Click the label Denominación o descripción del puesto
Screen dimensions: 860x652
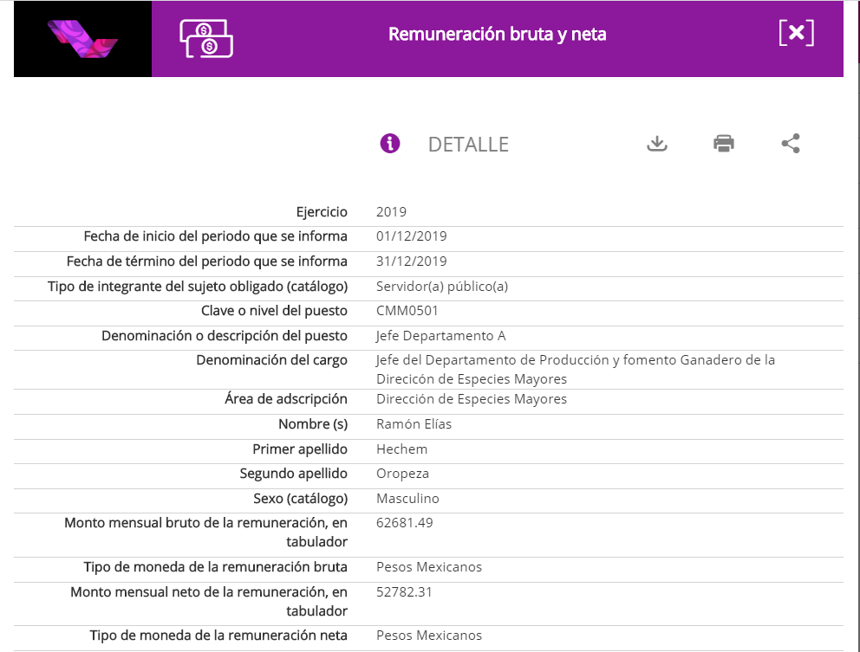click(225, 336)
